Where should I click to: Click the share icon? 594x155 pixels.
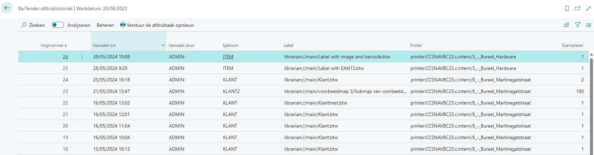[x=567, y=25]
